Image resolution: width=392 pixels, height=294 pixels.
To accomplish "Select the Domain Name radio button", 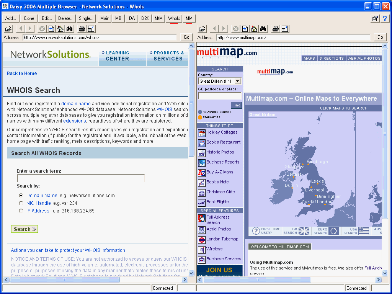I will [x=21, y=196].
